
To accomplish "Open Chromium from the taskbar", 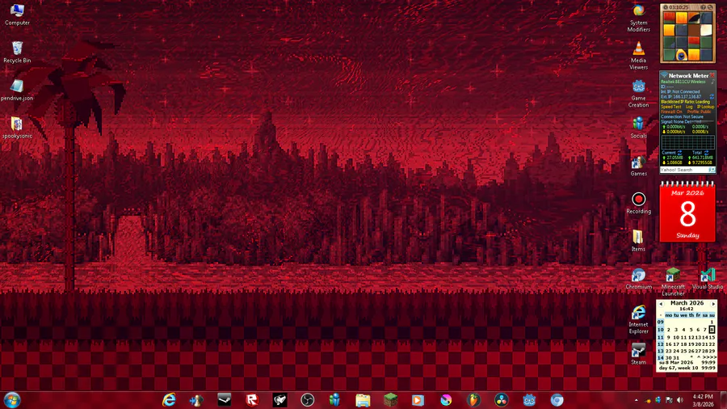I will pyautogui.click(x=557, y=400).
